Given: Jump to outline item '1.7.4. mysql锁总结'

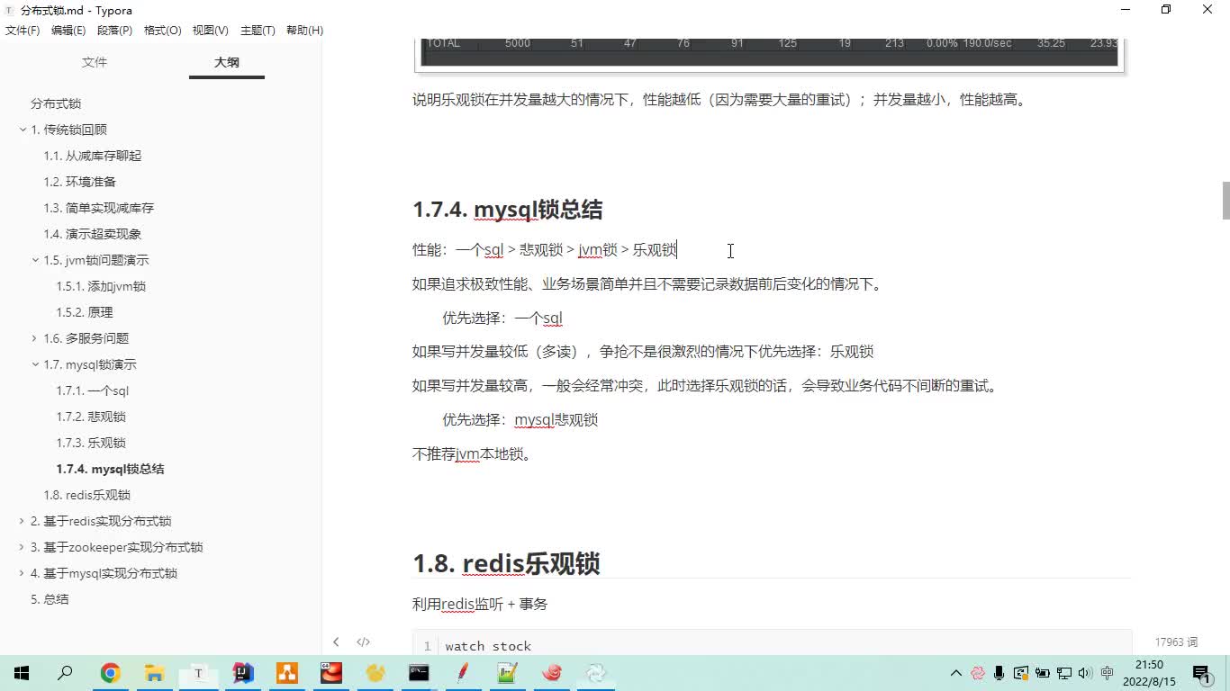Looking at the screenshot, I should tap(110, 469).
